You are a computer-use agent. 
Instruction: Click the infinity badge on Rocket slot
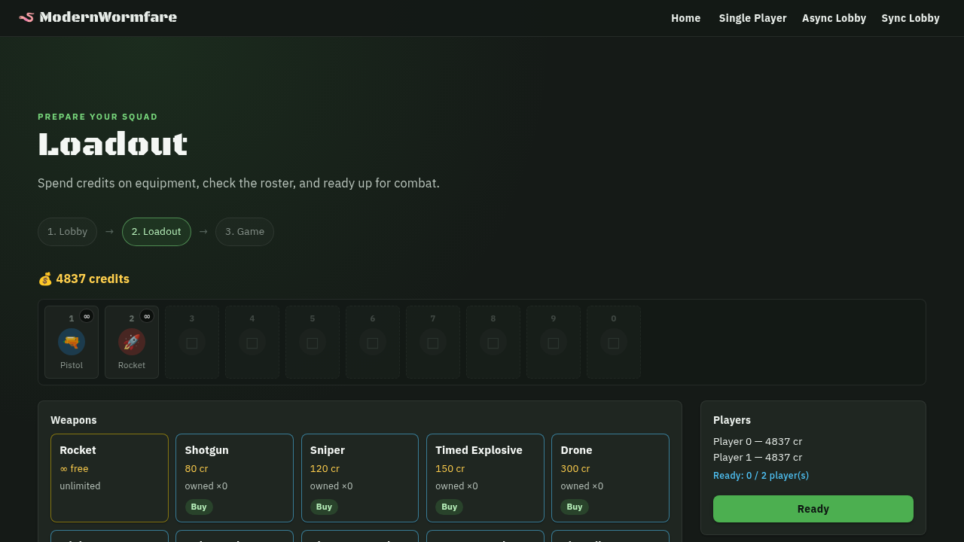(x=147, y=316)
